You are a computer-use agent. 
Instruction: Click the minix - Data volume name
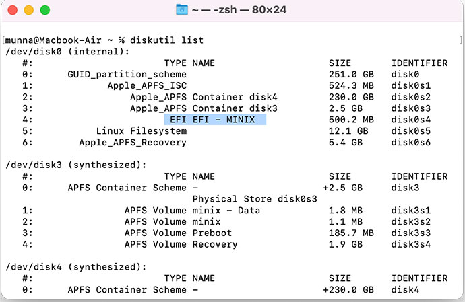[x=226, y=211]
